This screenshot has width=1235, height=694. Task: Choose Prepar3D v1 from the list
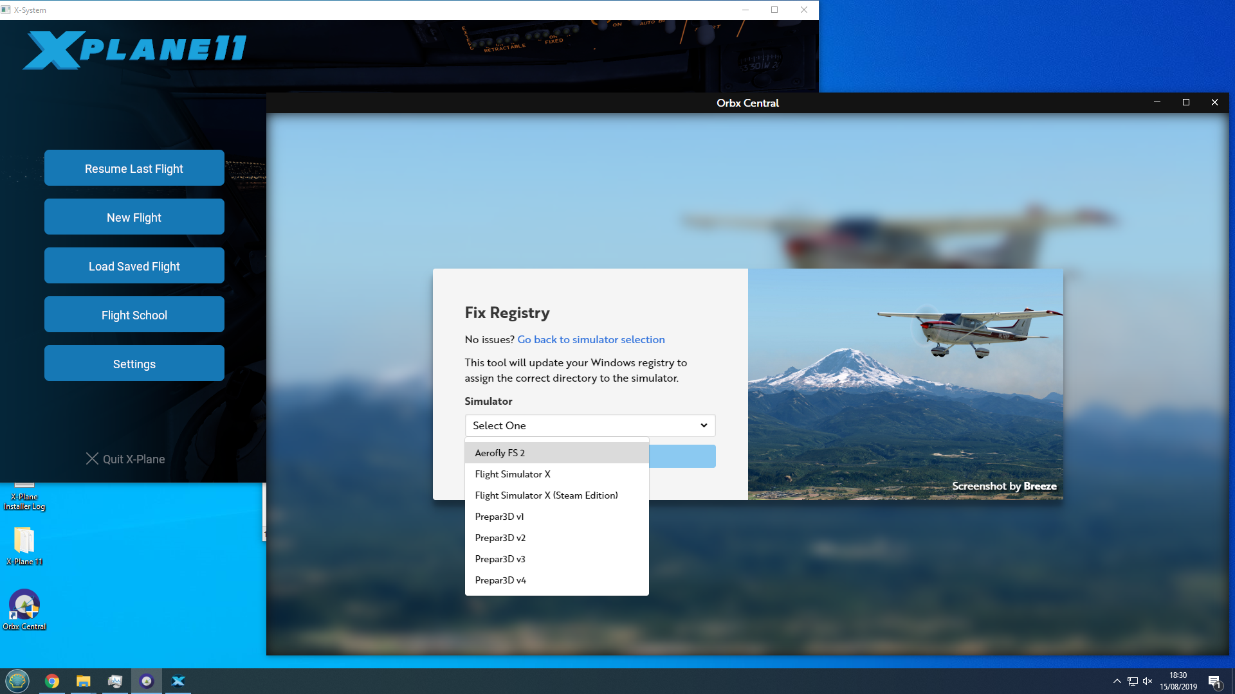(x=556, y=517)
